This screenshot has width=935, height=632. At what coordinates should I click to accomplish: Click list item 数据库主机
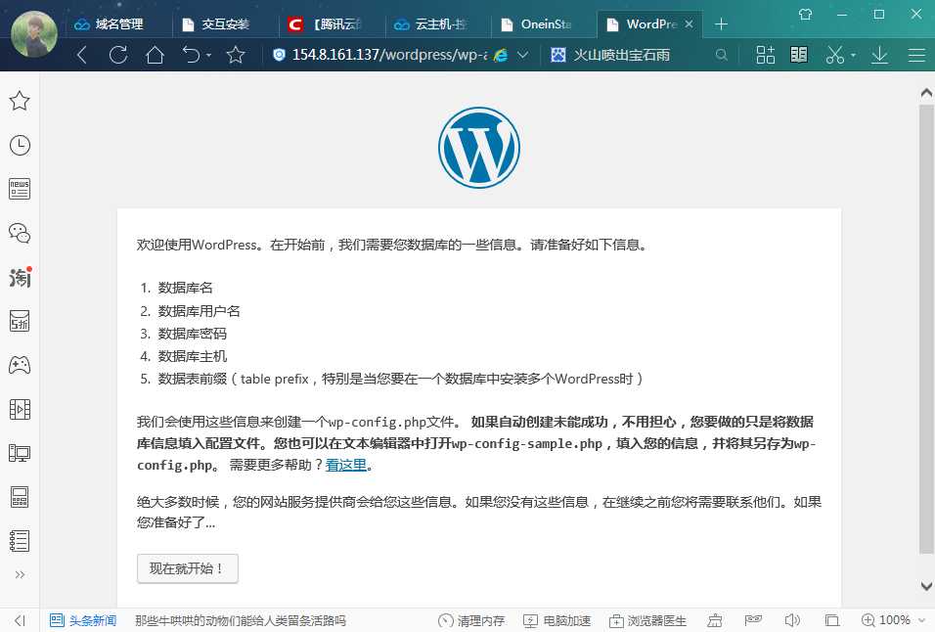192,356
